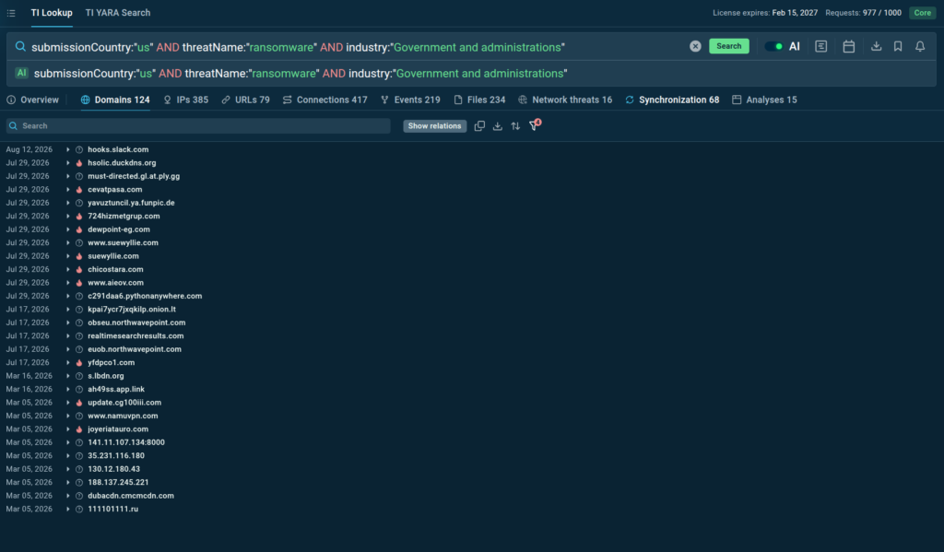
Task: Expand the yavuztuncil.ya.funpic.de row
Action: tap(67, 203)
